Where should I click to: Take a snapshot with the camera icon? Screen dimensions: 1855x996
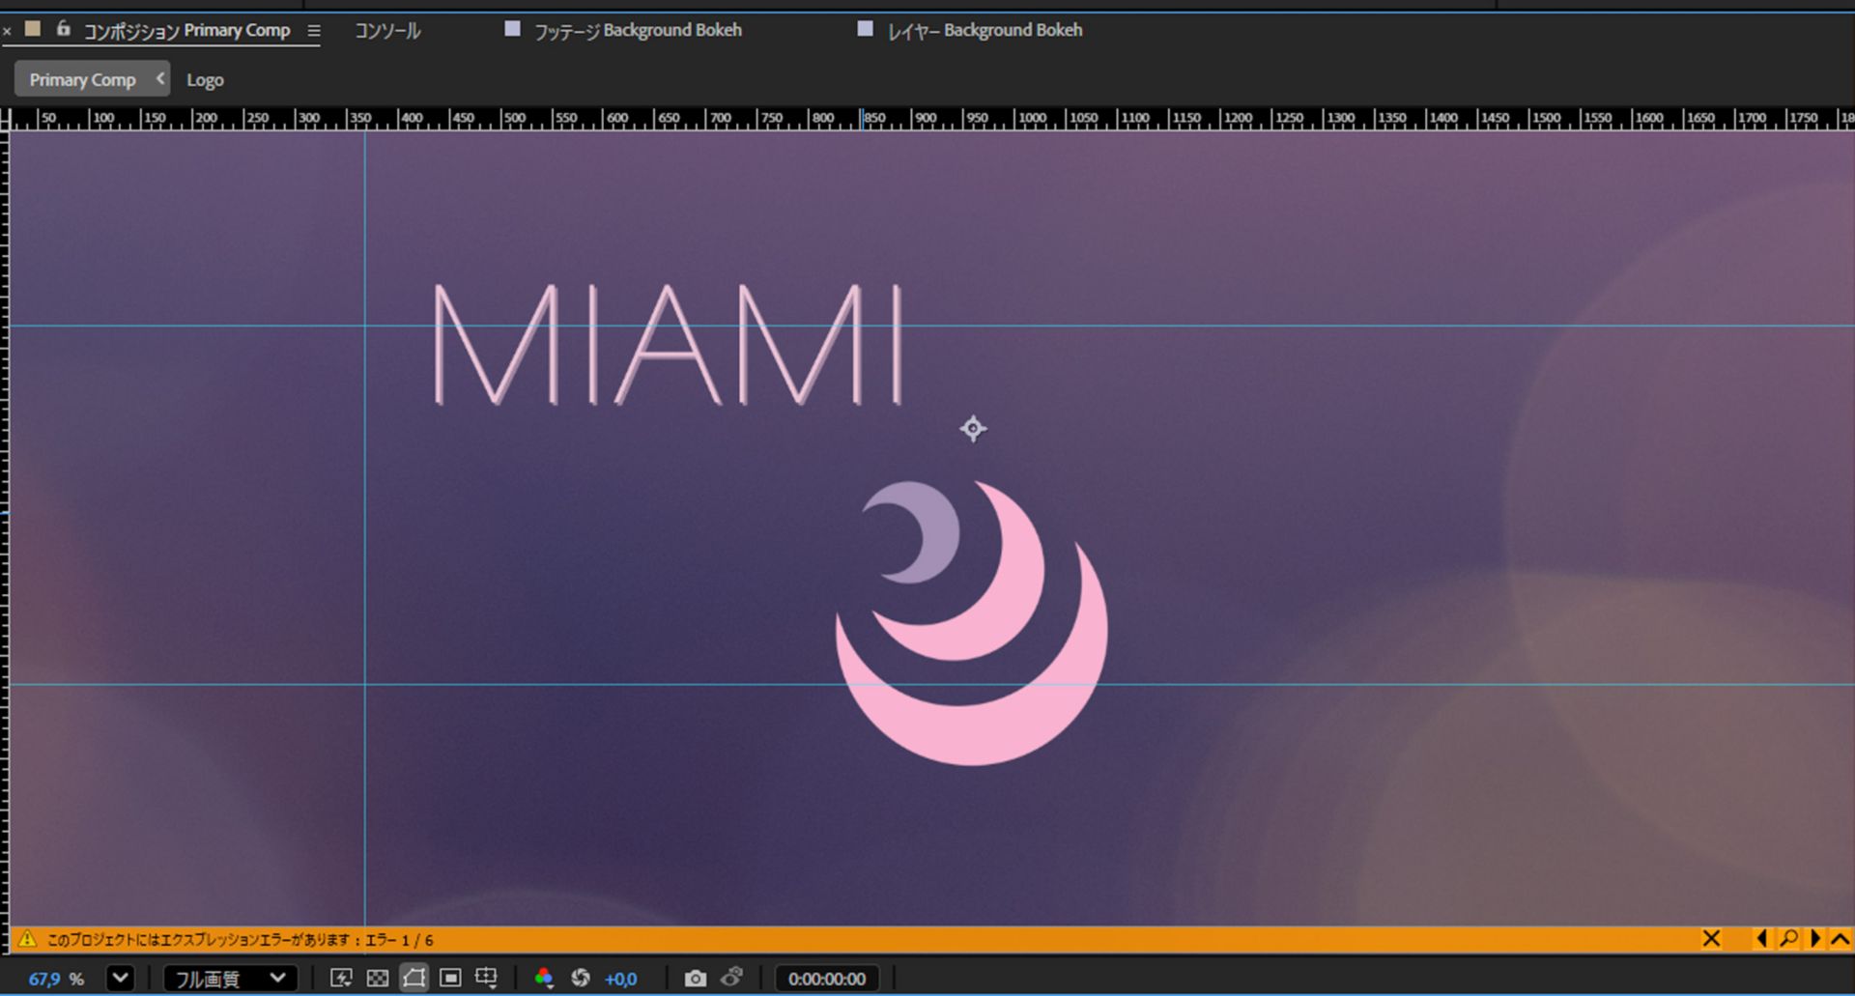coord(696,979)
